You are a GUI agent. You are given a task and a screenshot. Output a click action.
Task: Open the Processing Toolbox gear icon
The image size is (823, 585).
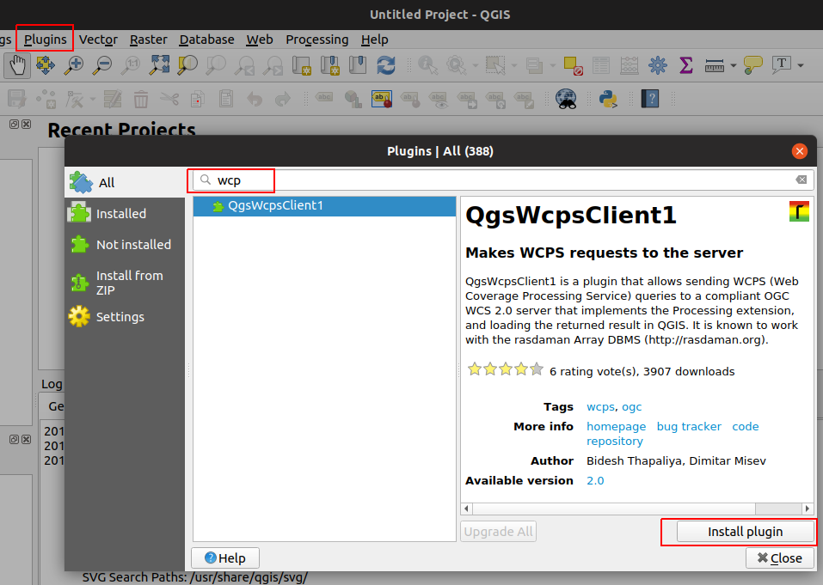pos(658,65)
